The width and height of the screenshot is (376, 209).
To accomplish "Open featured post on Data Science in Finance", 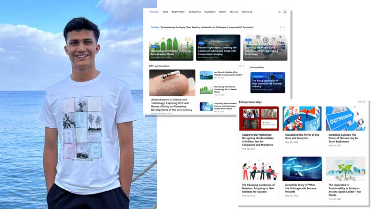I will pos(267,83).
